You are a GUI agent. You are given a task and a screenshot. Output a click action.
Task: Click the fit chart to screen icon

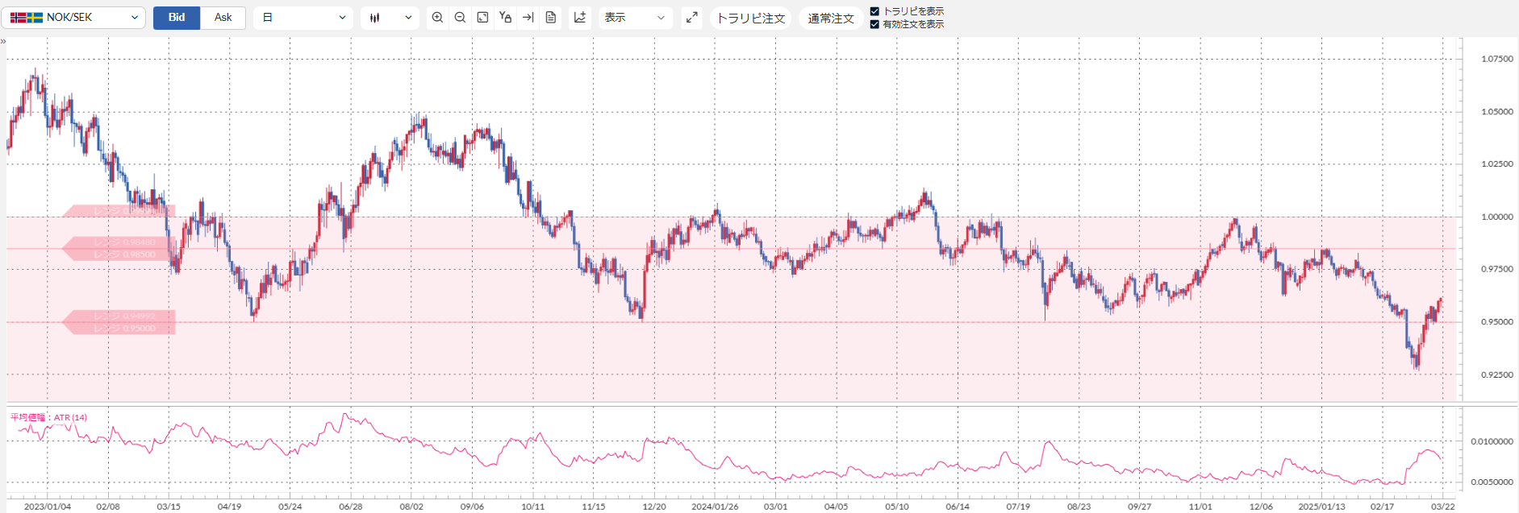click(482, 17)
